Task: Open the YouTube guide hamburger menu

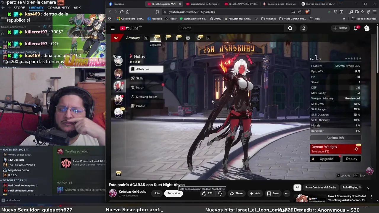Action: (113, 28)
